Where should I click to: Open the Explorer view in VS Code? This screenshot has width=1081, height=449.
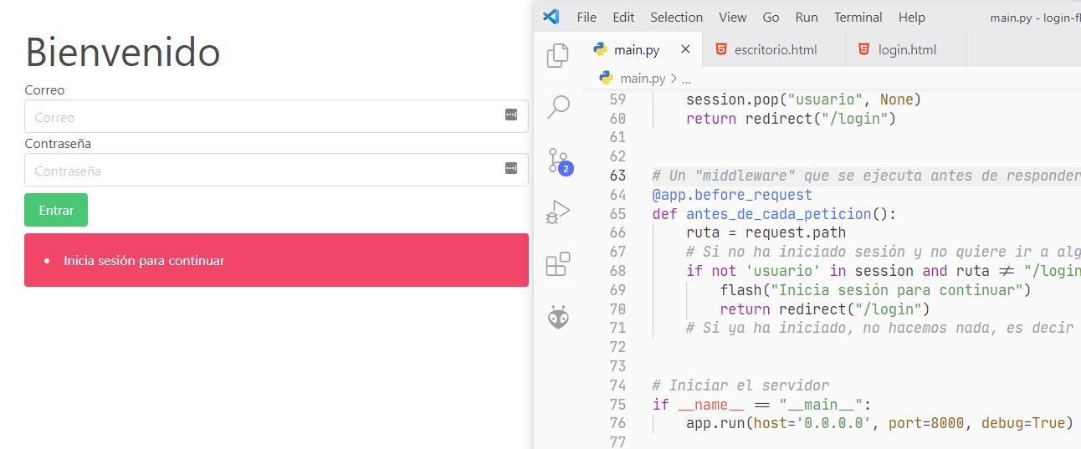click(558, 55)
